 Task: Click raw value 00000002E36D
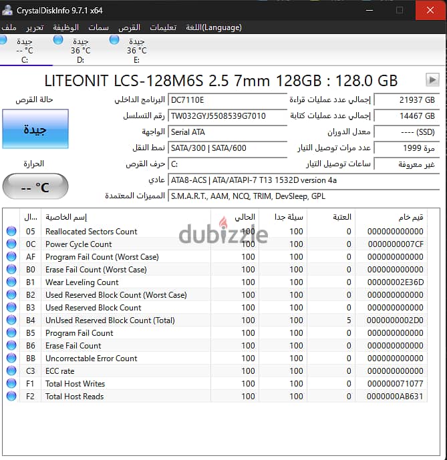[396, 282]
